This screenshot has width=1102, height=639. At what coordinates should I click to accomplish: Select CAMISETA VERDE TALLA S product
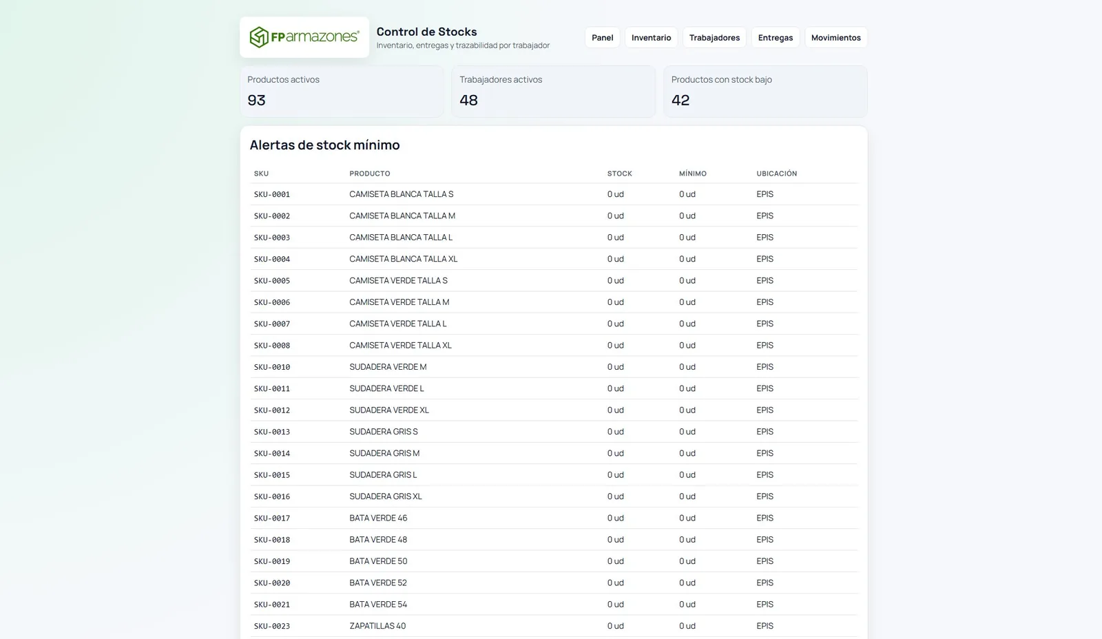coord(398,280)
